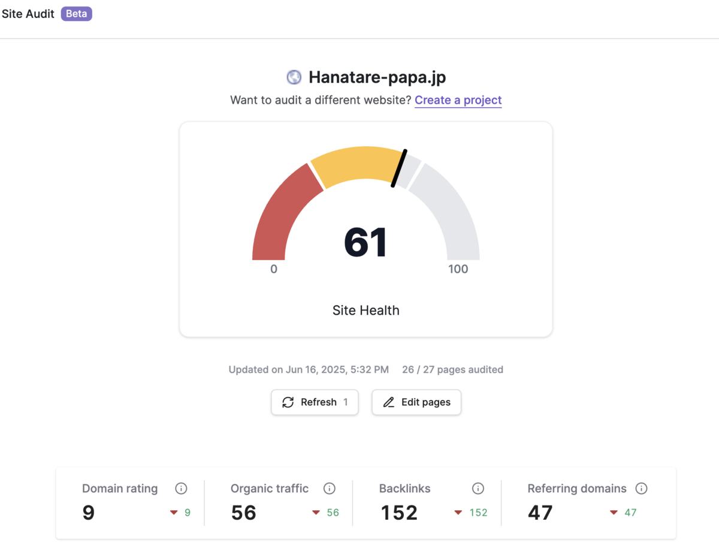Click the Domain rating value 9
Screen dimensions: 719x551
[x=89, y=513]
